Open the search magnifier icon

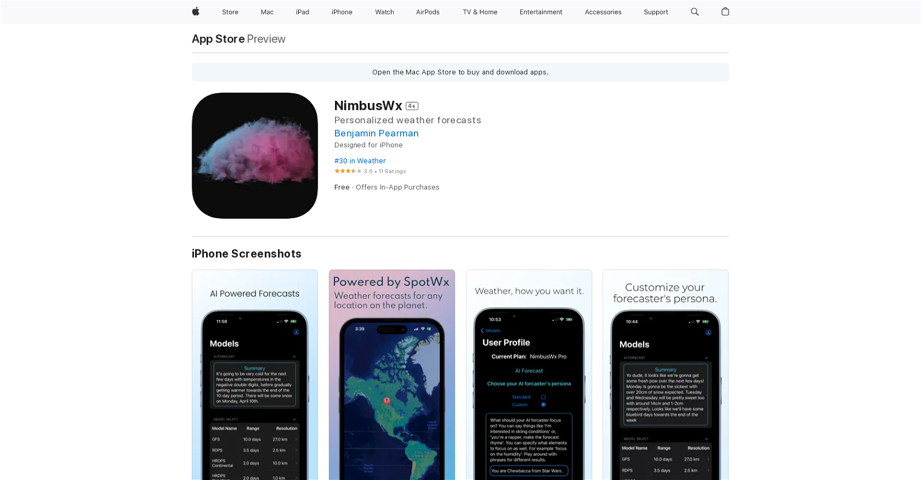(x=695, y=12)
